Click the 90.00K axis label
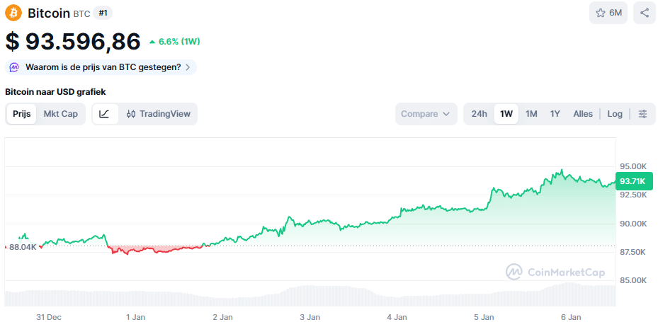The image size is (658, 322). coord(633,224)
